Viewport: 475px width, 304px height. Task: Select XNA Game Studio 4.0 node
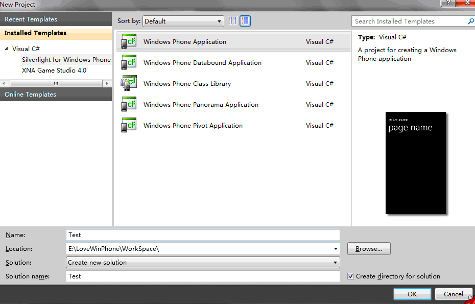54,71
